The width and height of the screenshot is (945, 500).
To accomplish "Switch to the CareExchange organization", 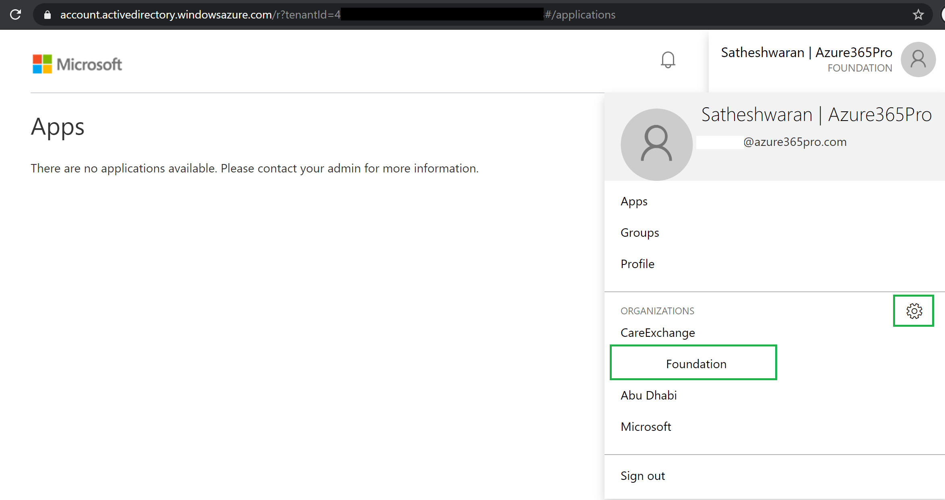I will 658,333.
